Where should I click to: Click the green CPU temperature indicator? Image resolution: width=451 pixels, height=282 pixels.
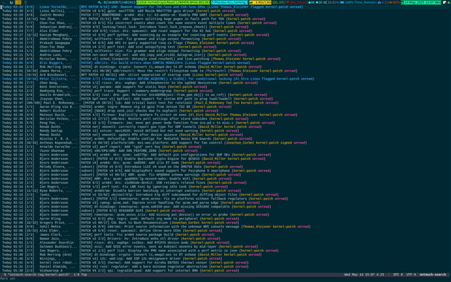pos(278,2)
